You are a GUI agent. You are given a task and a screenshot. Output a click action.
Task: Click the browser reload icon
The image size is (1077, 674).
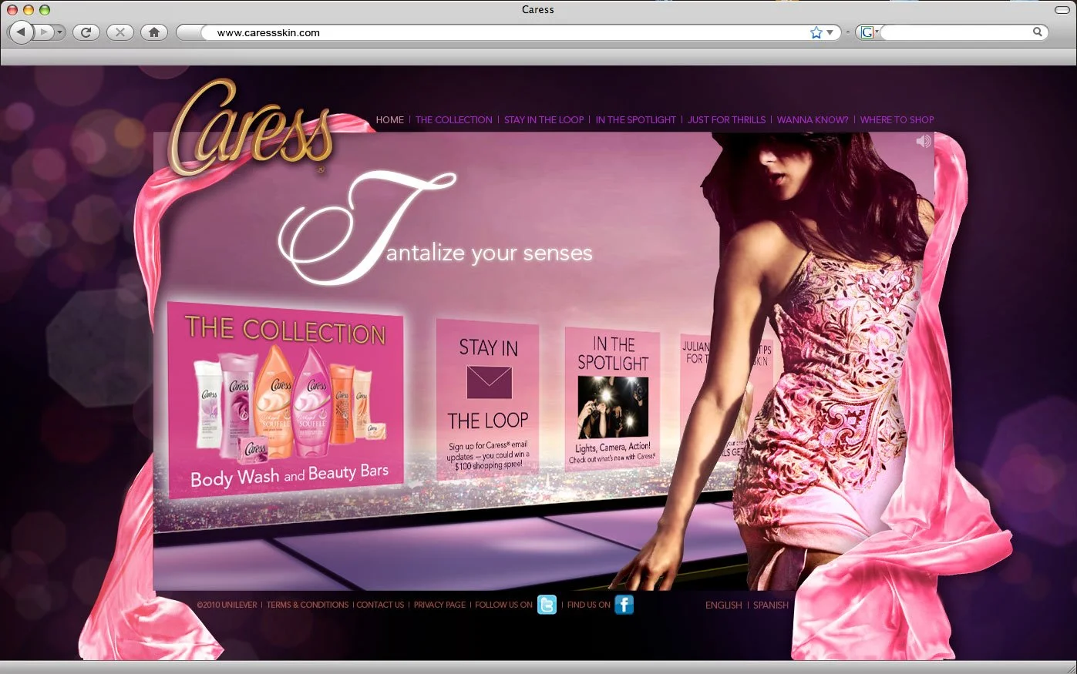click(x=86, y=32)
